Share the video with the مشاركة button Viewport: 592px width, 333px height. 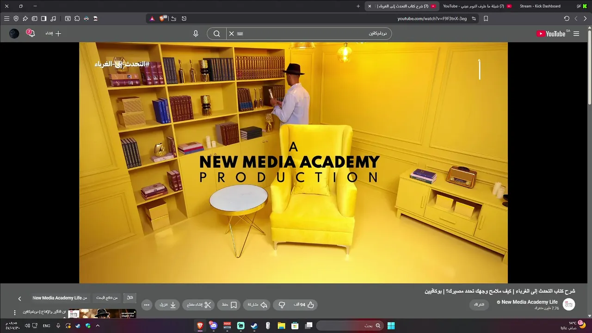pos(257,305)
